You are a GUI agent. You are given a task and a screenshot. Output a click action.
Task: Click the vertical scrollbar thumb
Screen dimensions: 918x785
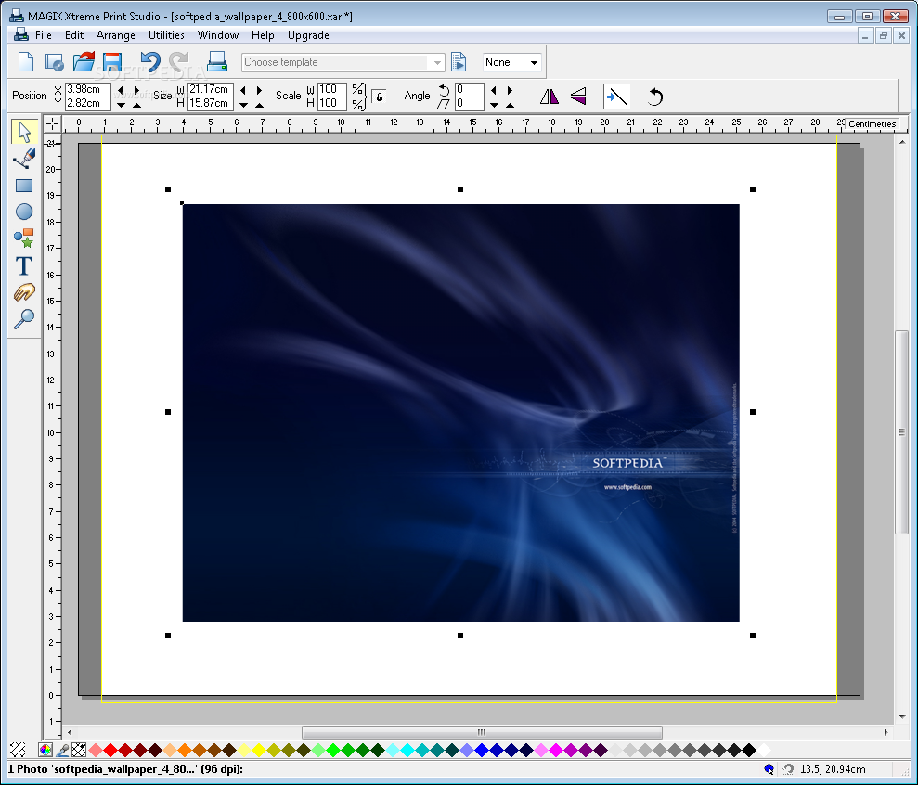coord(901,432)
